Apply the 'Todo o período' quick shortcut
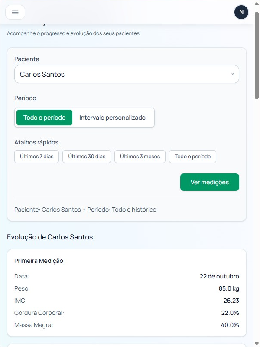The image size is (260, 347). (x=192, y=157)
